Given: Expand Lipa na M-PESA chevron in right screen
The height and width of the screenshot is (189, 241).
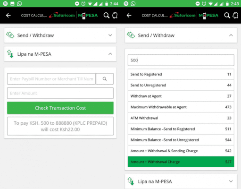Looking at the screenshot, I should [231, 181].
